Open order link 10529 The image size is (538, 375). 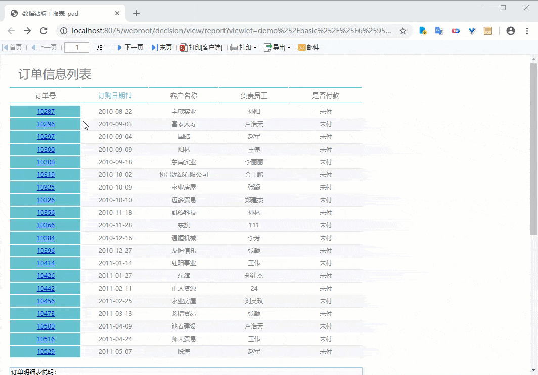click(46, 352)
